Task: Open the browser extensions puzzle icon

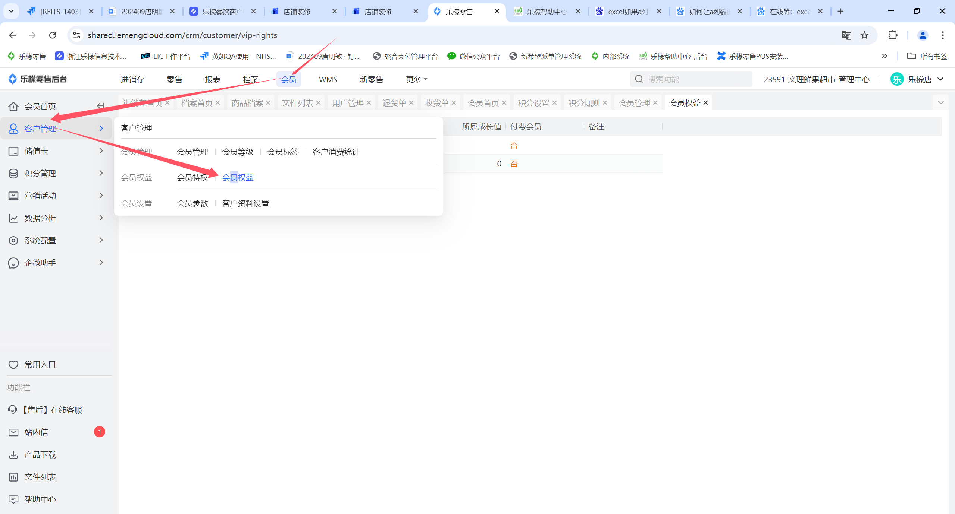Action: pyautogui.click(x=893, y=35)
